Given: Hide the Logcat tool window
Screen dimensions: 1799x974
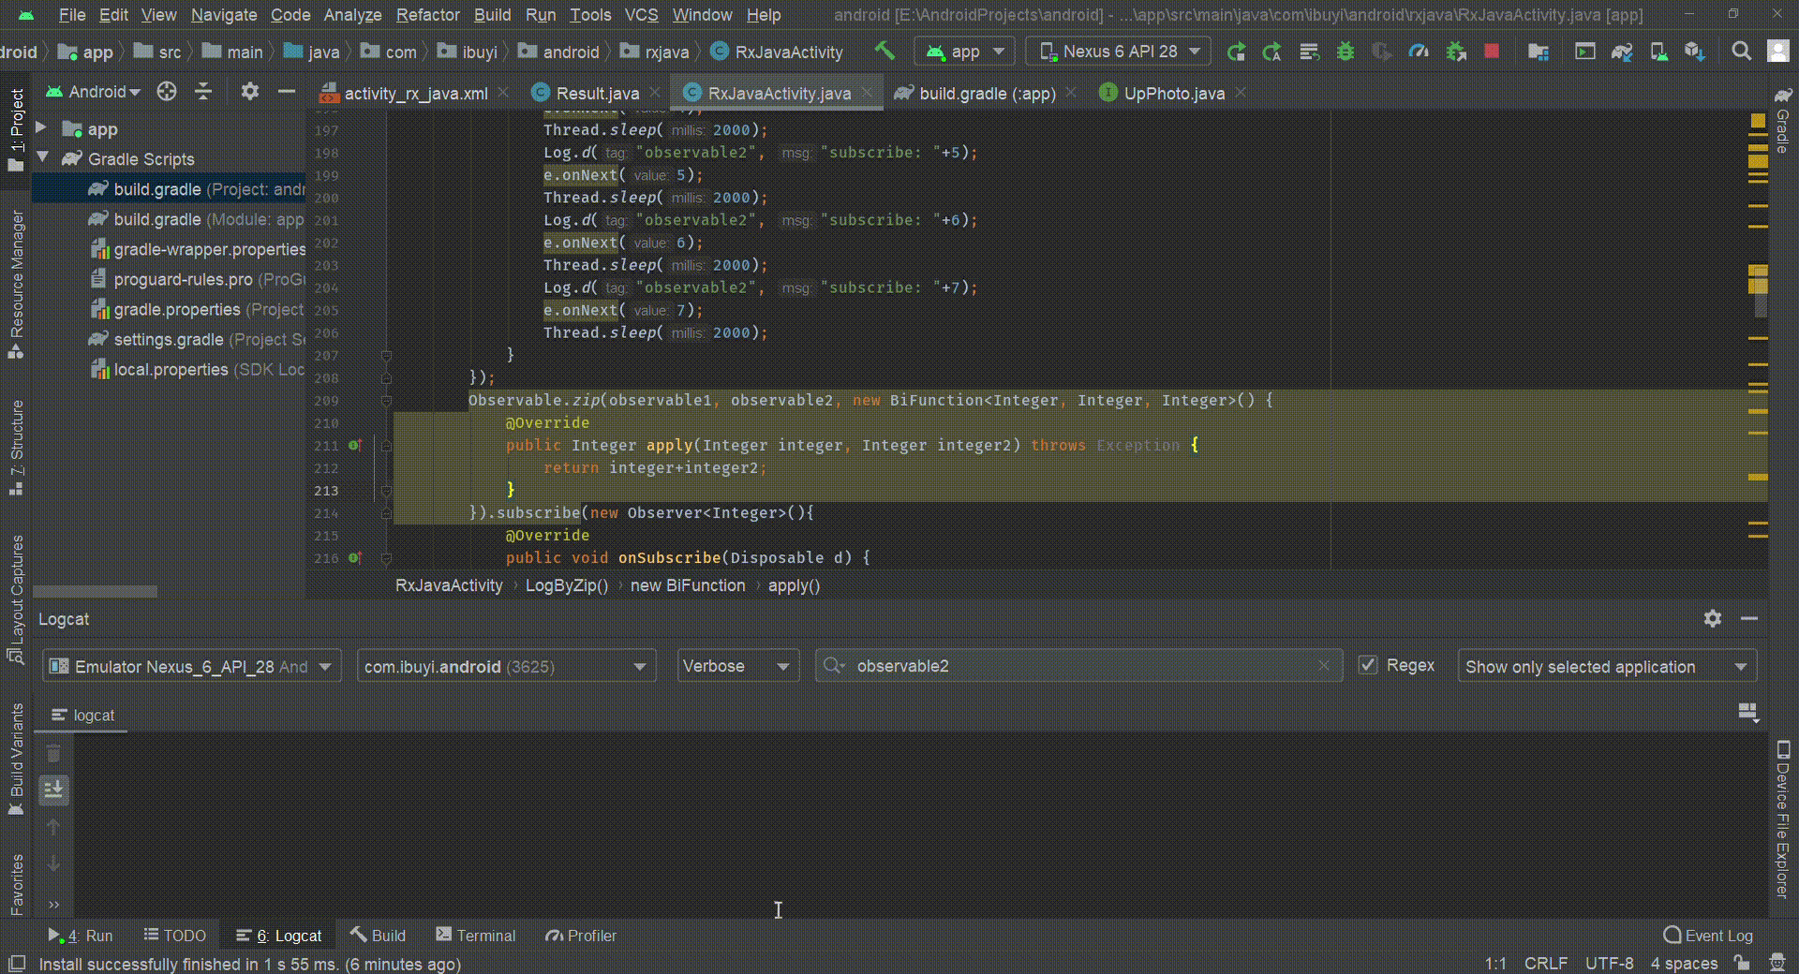Looking at the screenshot, I should tap(1748, 618).
